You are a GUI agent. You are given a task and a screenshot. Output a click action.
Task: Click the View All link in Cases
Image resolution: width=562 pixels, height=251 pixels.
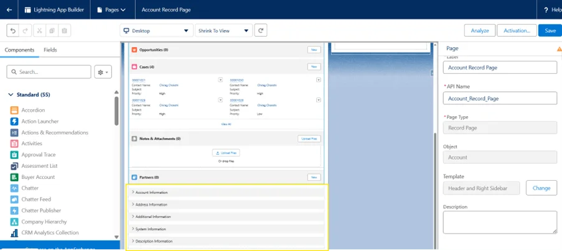coord(226,124)
